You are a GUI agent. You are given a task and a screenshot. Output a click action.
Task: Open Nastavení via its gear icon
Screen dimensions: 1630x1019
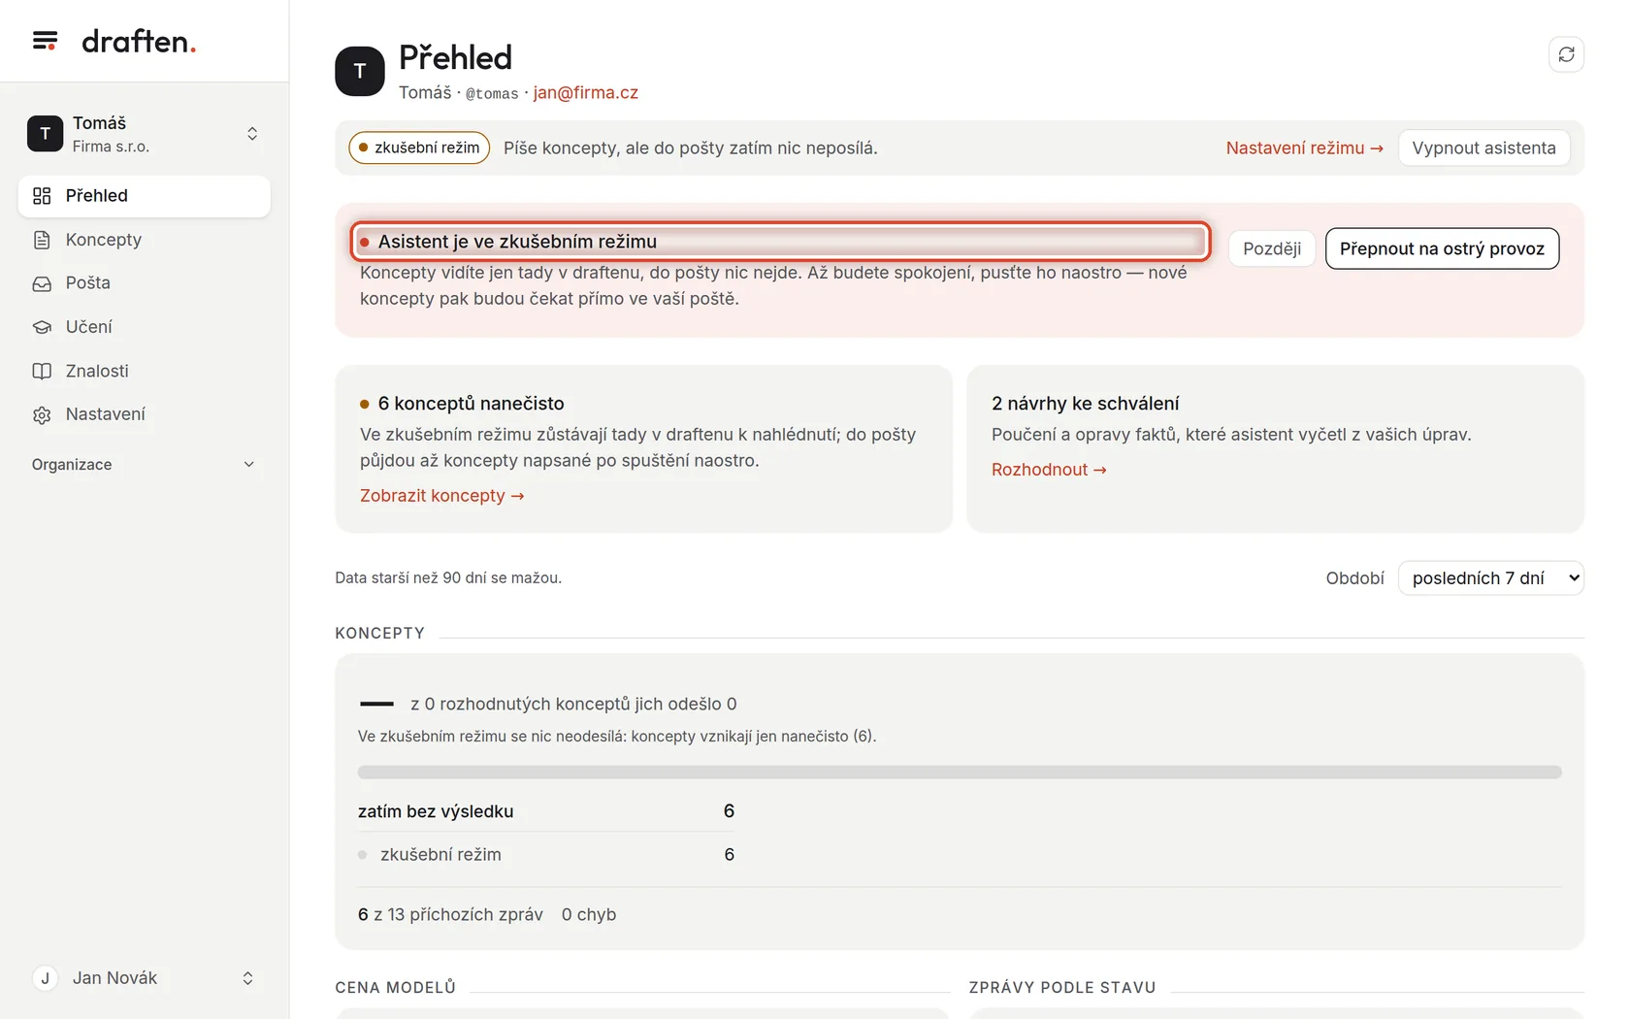point(42,414)
